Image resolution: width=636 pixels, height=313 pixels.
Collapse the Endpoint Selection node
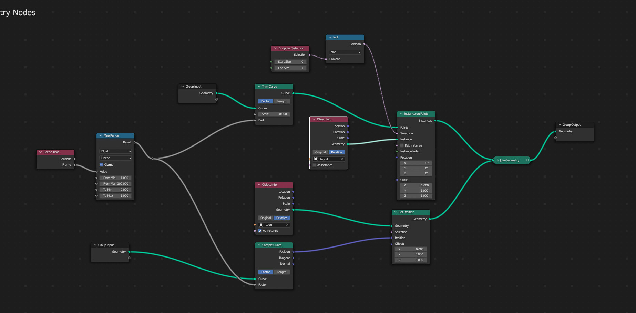click(x=275, y=48)
